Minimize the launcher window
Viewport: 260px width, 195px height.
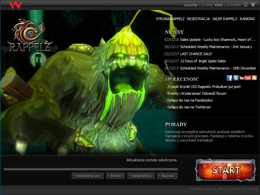point(246,5)
